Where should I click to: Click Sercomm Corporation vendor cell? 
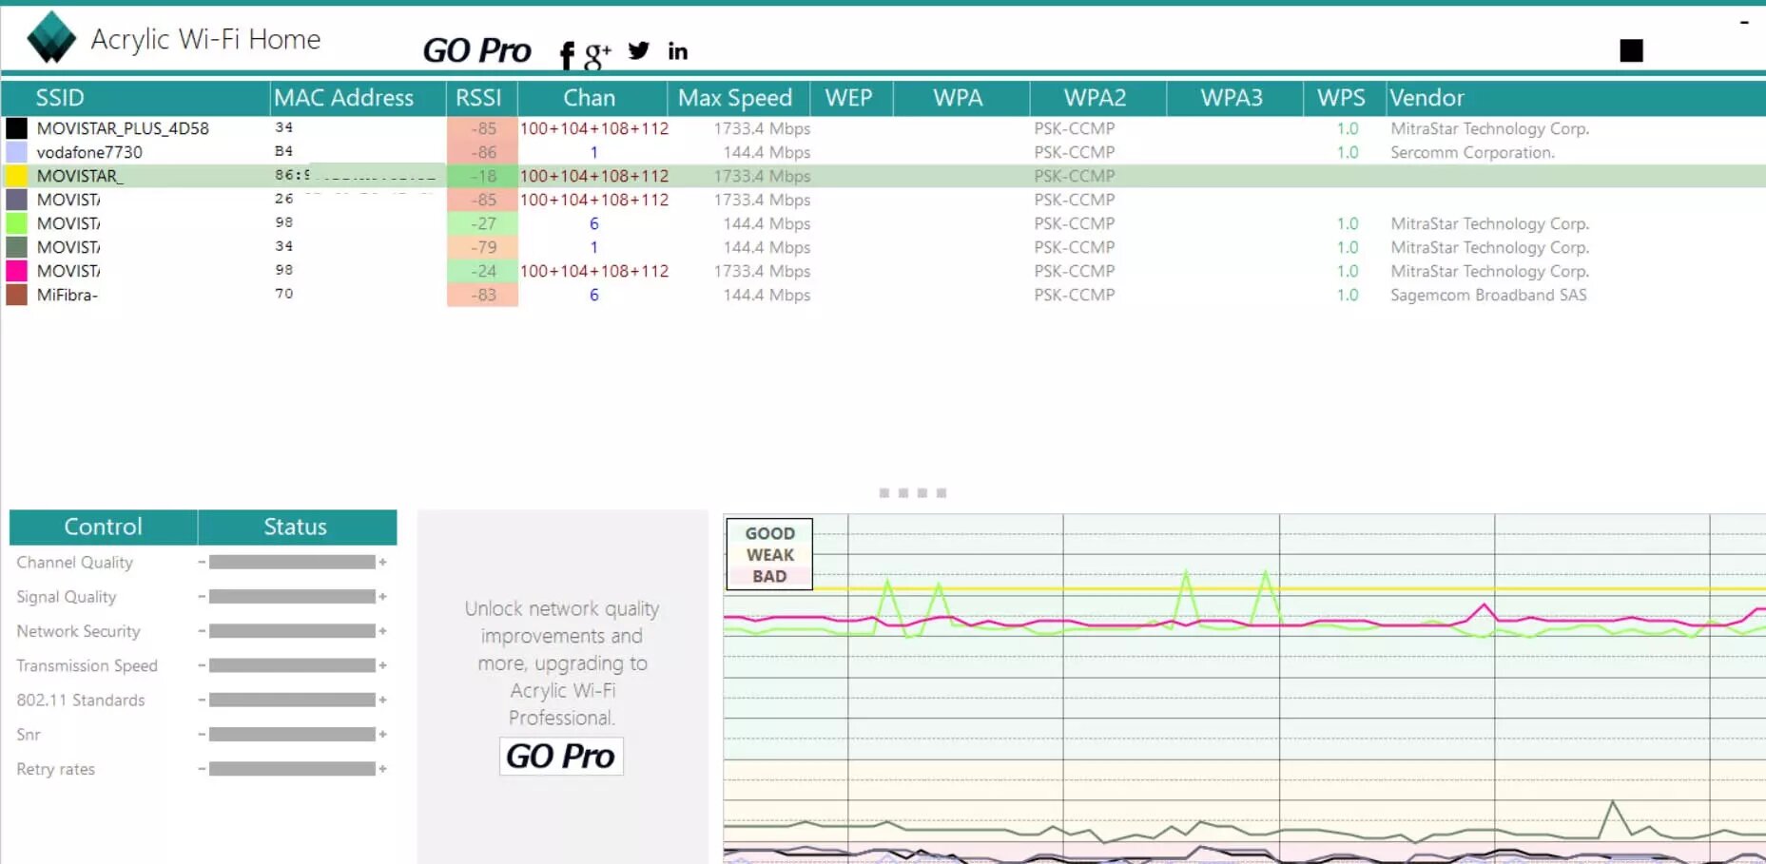(x=1472, y=152)
